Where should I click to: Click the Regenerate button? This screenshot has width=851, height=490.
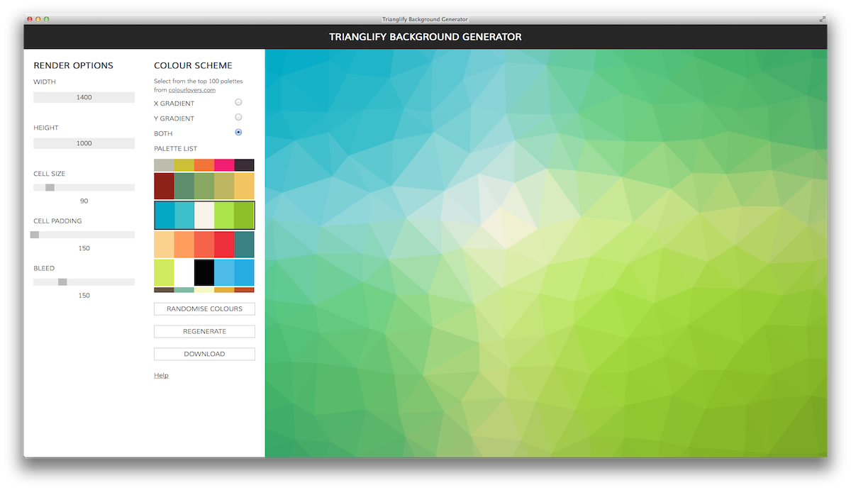204,331
